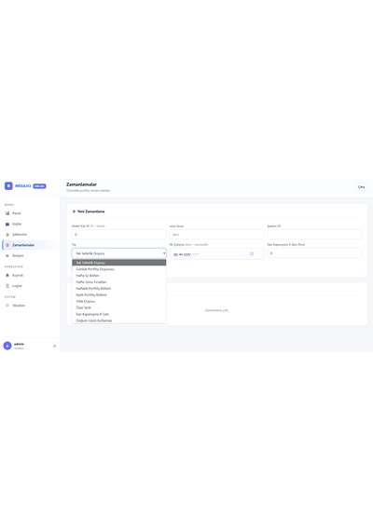This screenshot has width=373, height=531.
Task: Click the Çıkış button
Action: pos(362,187)
